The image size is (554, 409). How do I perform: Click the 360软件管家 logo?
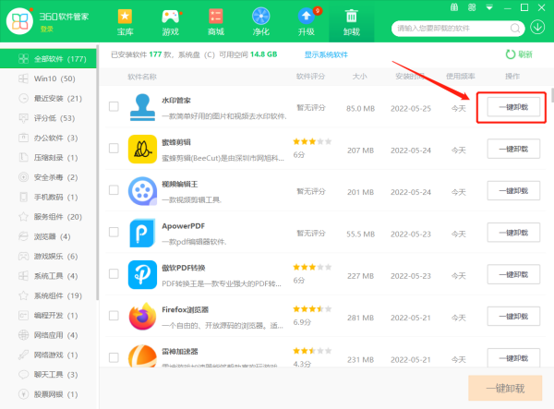pos(19,21)
